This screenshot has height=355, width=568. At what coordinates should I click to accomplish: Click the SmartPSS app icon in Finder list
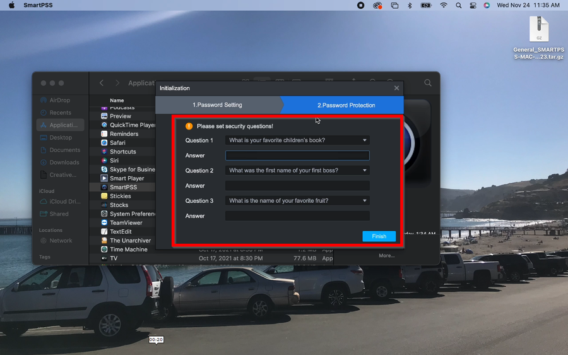104,188
